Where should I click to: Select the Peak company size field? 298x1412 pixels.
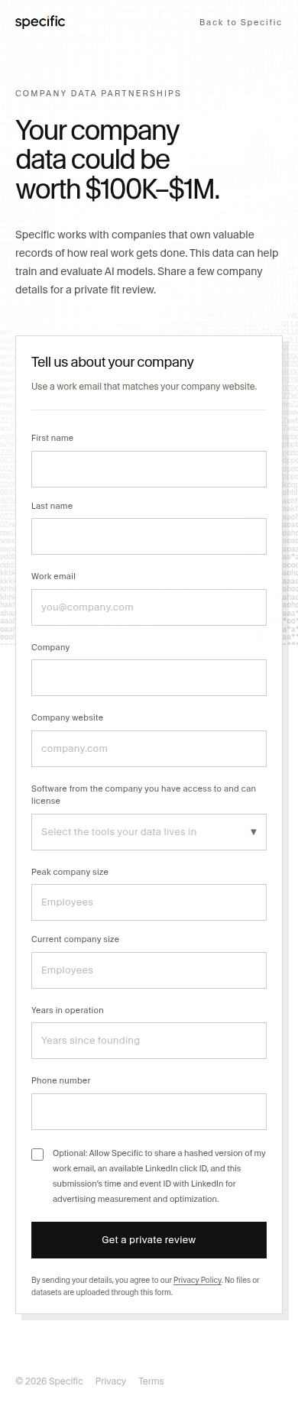tap(149, 902)
